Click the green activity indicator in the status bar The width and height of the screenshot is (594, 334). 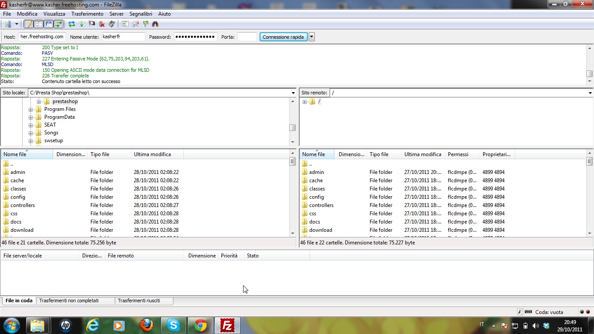(582, 312)
